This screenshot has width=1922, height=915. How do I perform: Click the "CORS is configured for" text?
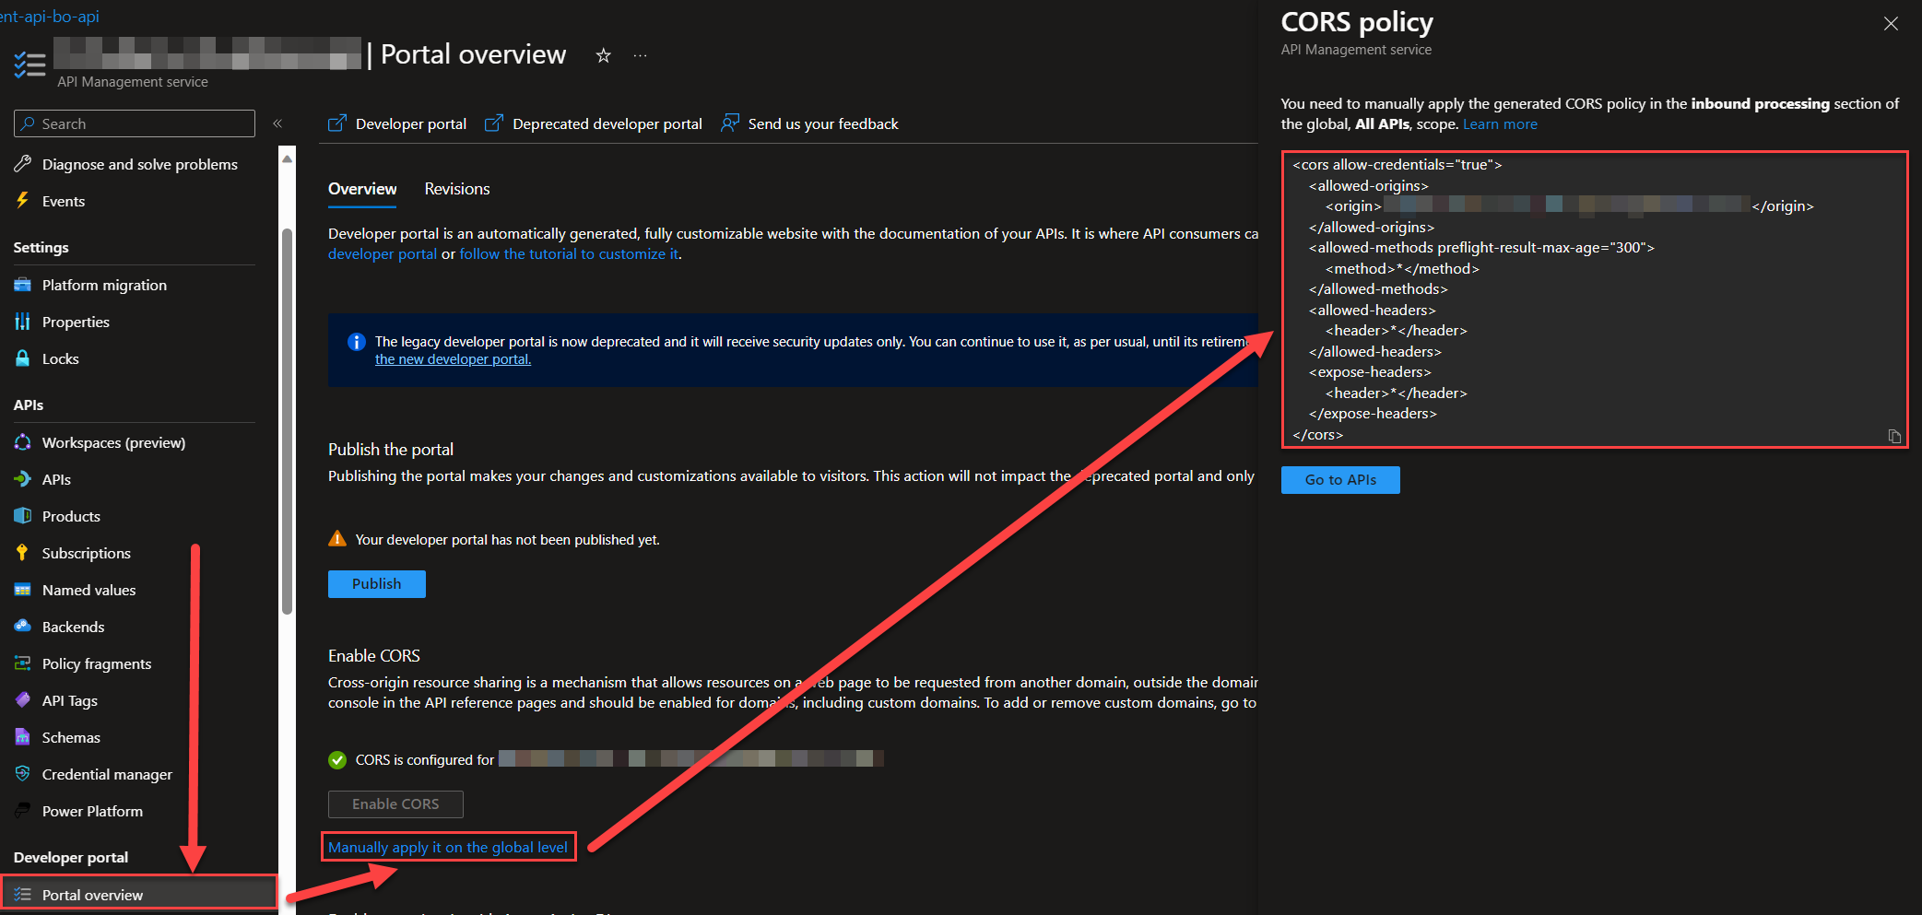(425, 760)
